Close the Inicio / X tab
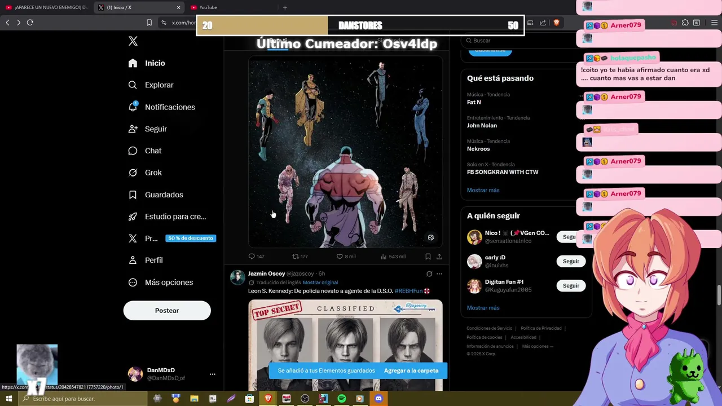This screenshot has height=406, width=722. point(179,7)
